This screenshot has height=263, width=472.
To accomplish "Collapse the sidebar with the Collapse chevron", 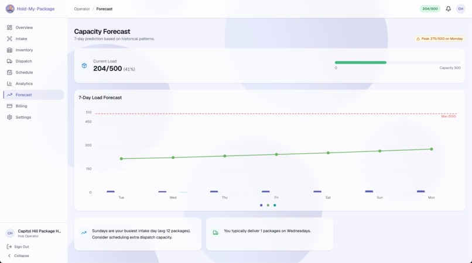I will coord(9,256).
